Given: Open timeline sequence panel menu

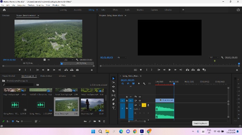Looking at the screenshot, I should pyautogui.click(x=141, y=76).
